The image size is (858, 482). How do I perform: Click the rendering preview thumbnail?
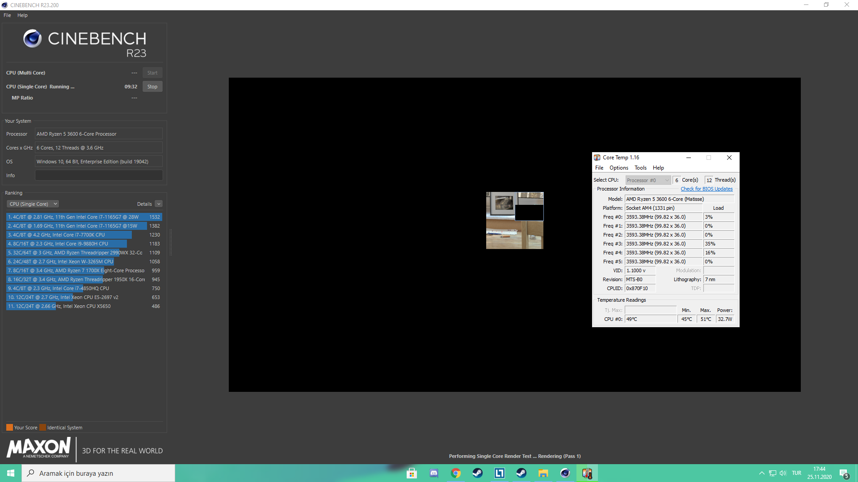(514, 220)
